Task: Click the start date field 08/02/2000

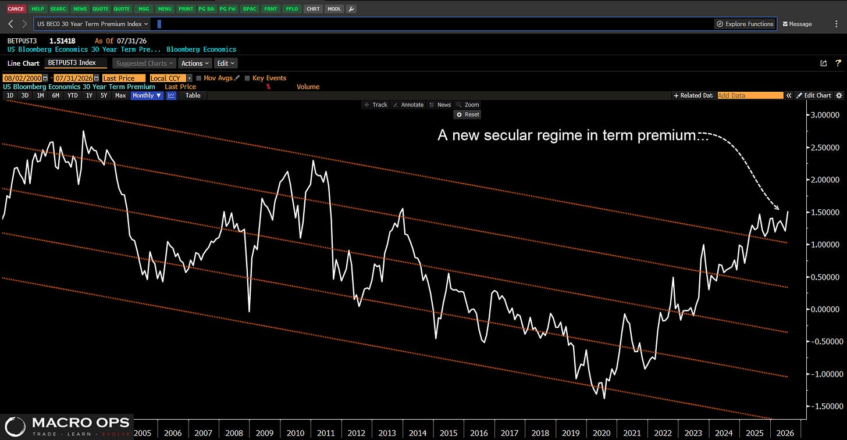Action: pyautogui.click(x=23, y=78)
